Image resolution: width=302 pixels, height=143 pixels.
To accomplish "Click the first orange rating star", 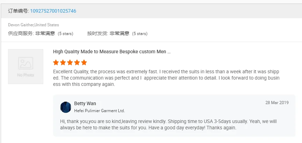I will [56, 63].
